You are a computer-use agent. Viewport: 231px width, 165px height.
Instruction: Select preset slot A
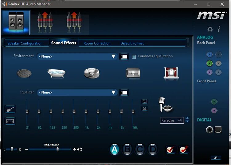click(x=115, y=149)
